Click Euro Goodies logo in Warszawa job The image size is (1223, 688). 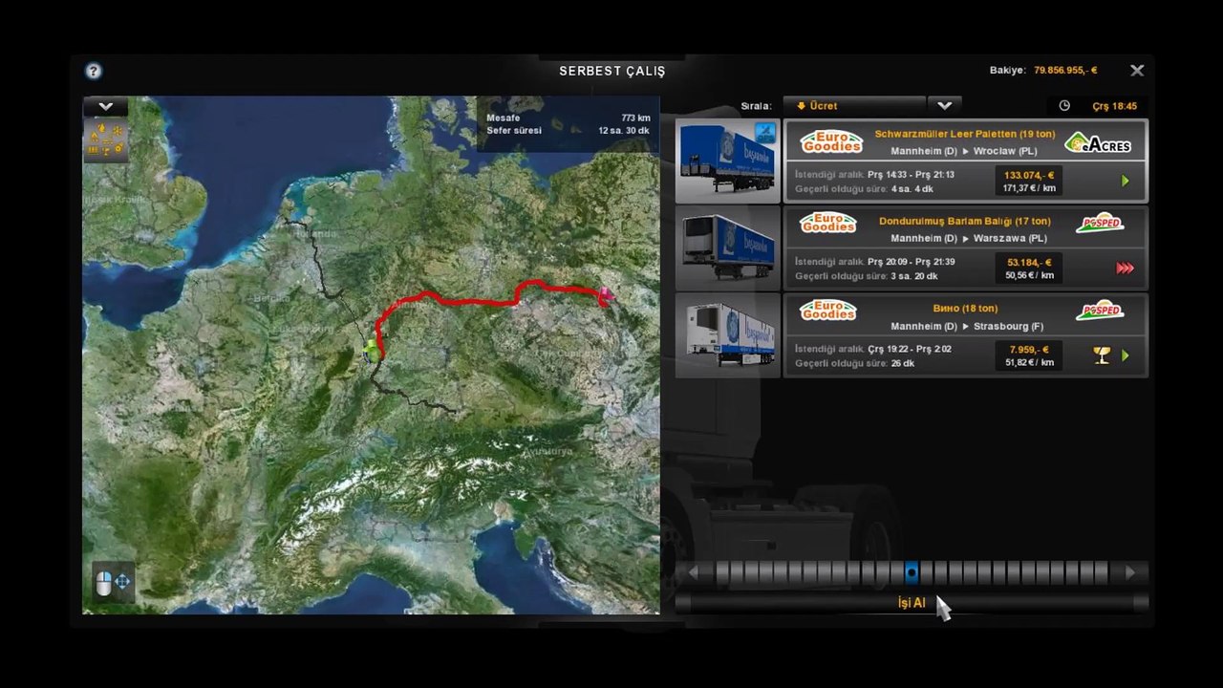[x=828, y=223]
